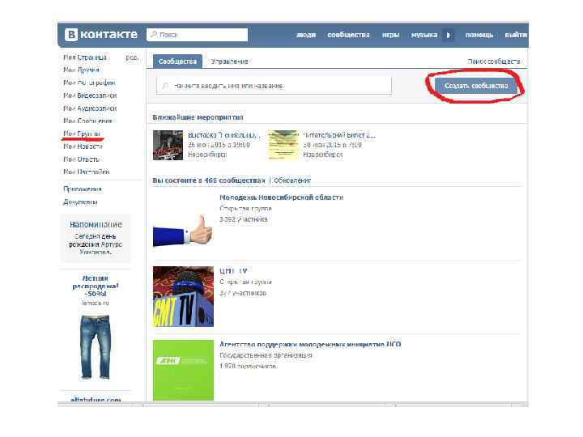Open the игры header link

pos(391,35)
